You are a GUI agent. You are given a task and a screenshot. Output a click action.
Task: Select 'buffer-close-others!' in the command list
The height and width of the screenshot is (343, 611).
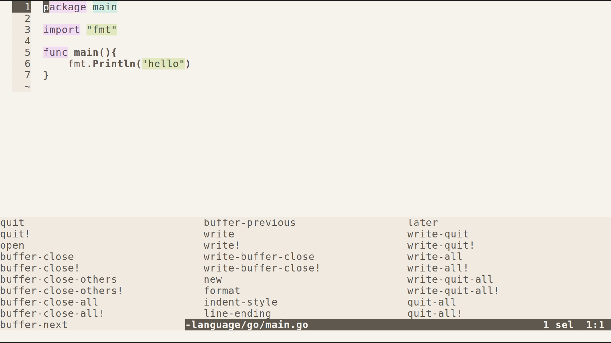[x=61, y=291]
